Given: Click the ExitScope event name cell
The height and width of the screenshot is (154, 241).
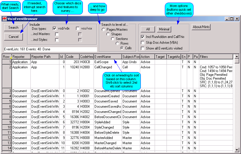Looking at the screenshot, I should tap(107, 62).
